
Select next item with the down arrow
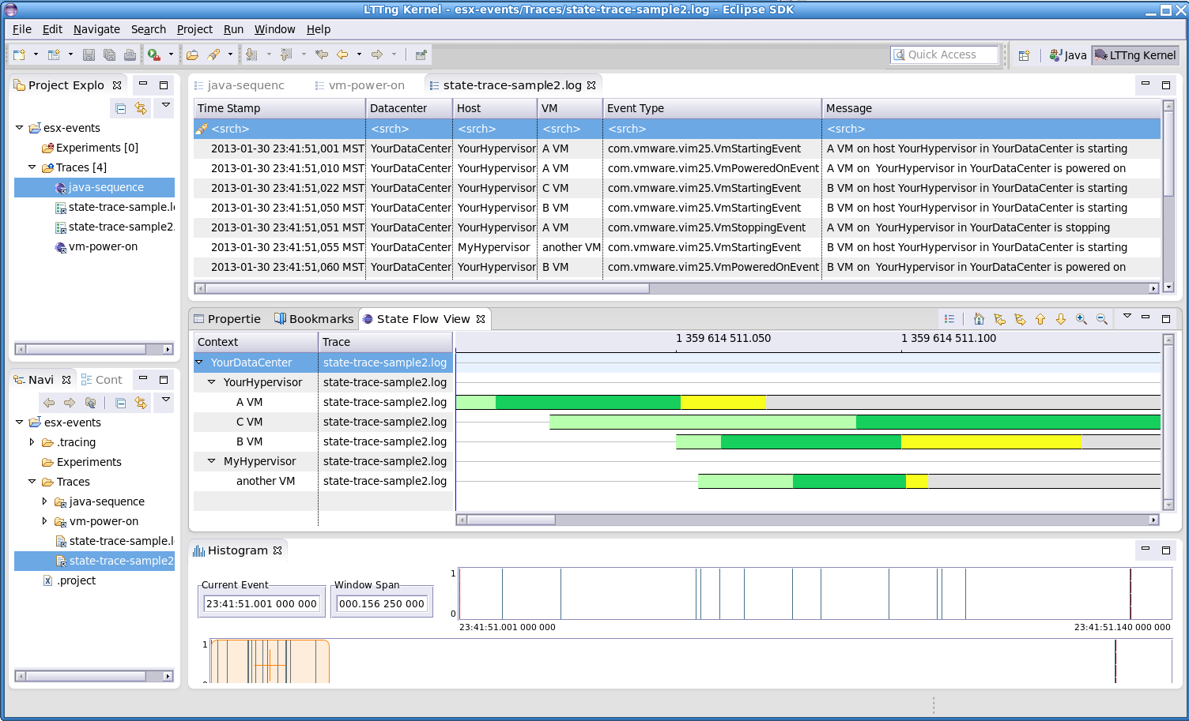[x=1061, y=319]
